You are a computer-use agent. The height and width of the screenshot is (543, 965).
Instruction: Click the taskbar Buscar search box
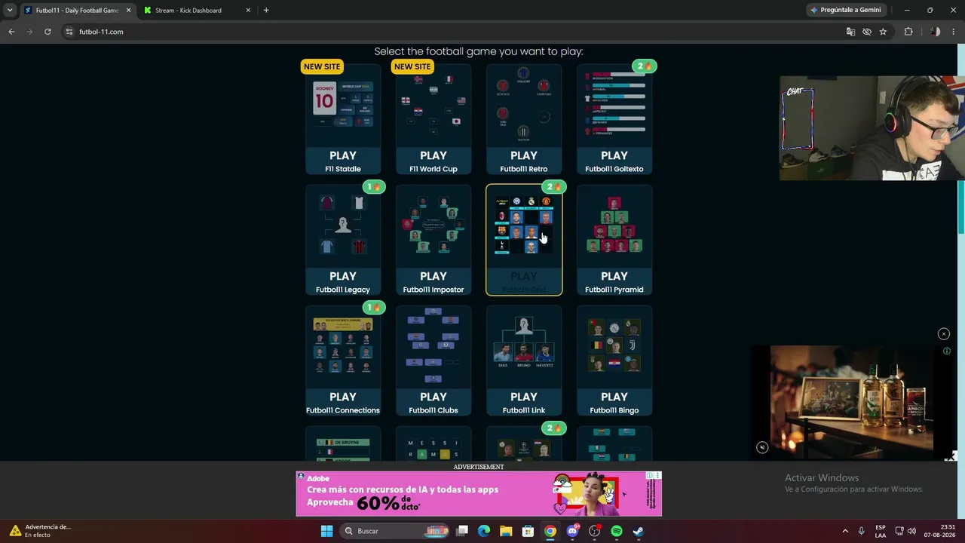[x=393, y=531]
